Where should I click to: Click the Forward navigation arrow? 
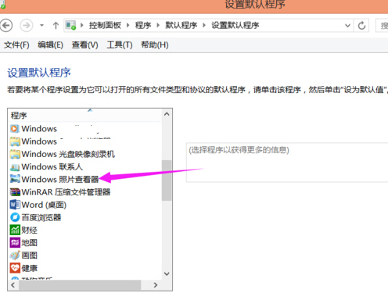pyautogui.click(x=27, y=26)
